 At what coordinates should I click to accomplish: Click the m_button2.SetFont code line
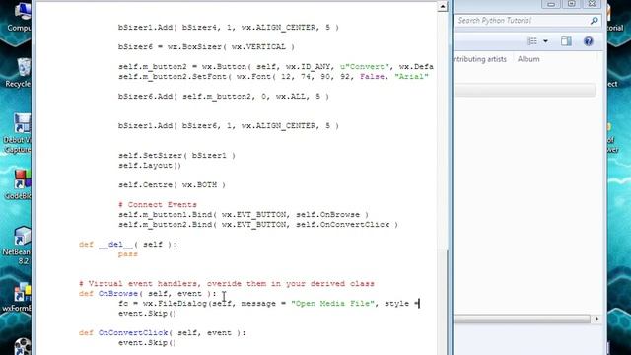point(273,77)
